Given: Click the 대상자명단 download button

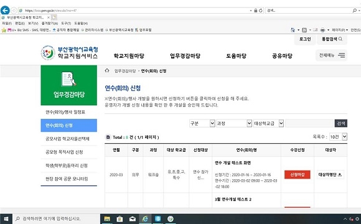Looking at the screenshot, I should (x=330, y=174).
